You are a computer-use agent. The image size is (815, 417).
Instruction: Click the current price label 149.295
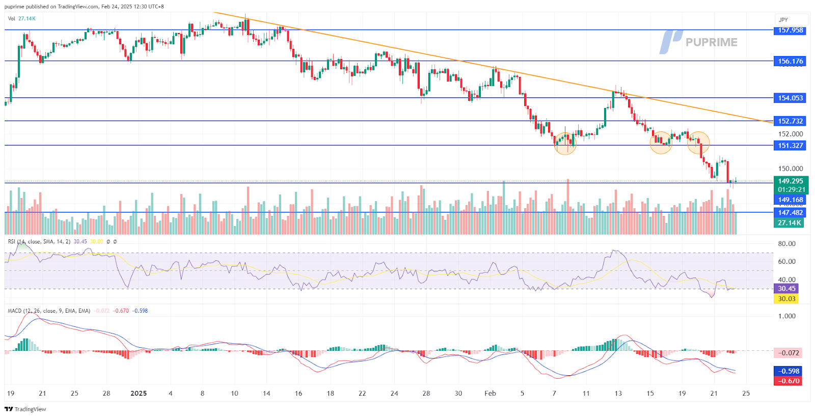click(x=791, y=181)
